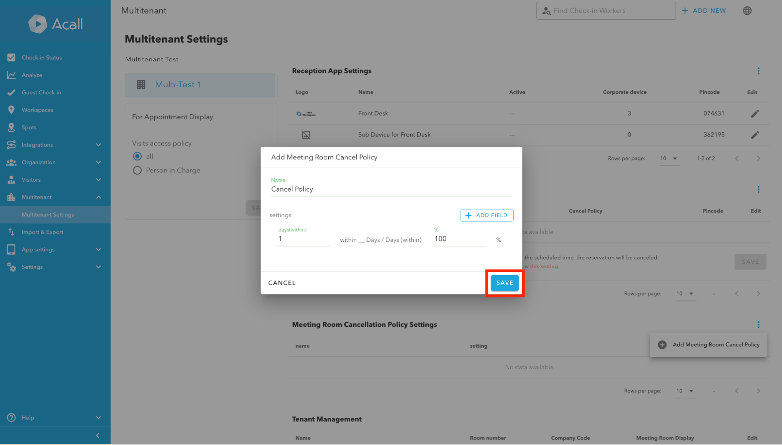Select the Guest Check-in sidebar icon
782x445 pixels.
tap(12, 92)
